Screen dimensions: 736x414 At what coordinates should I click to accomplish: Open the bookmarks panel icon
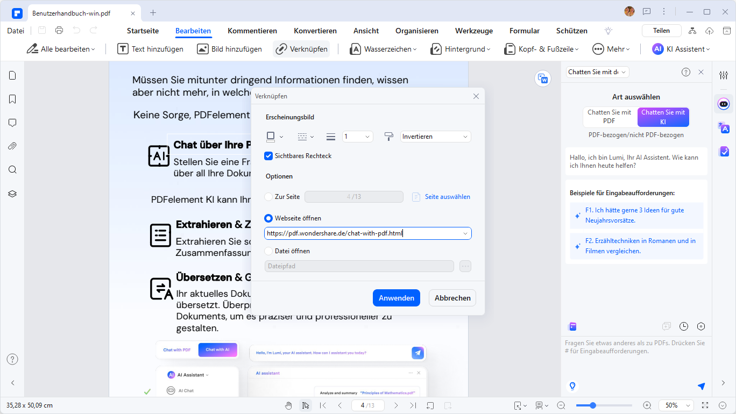(x=12, y=99)
